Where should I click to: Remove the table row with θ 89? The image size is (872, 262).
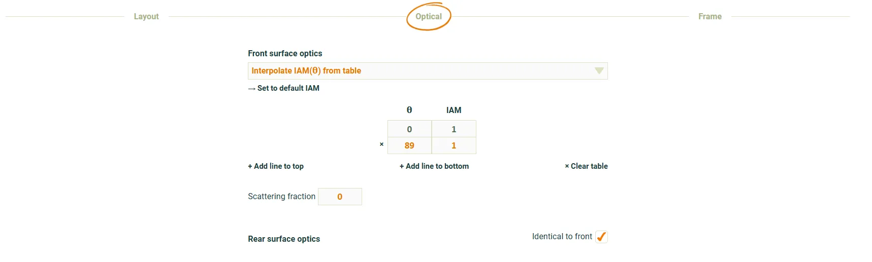click(x=381, y=144)
